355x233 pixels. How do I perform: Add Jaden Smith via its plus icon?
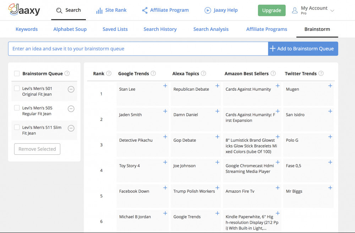click(165, 111)
